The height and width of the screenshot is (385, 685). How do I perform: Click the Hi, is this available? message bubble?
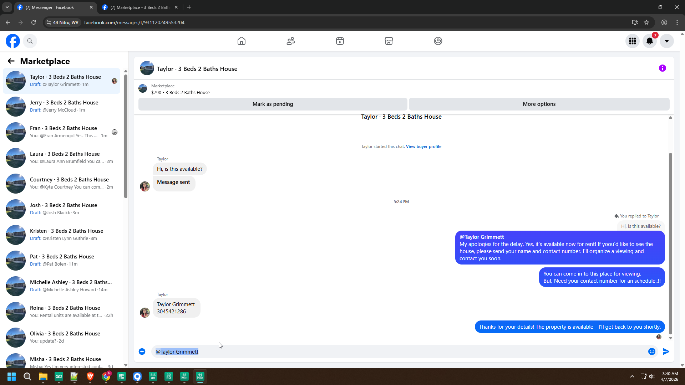click(x=179, y=169)
